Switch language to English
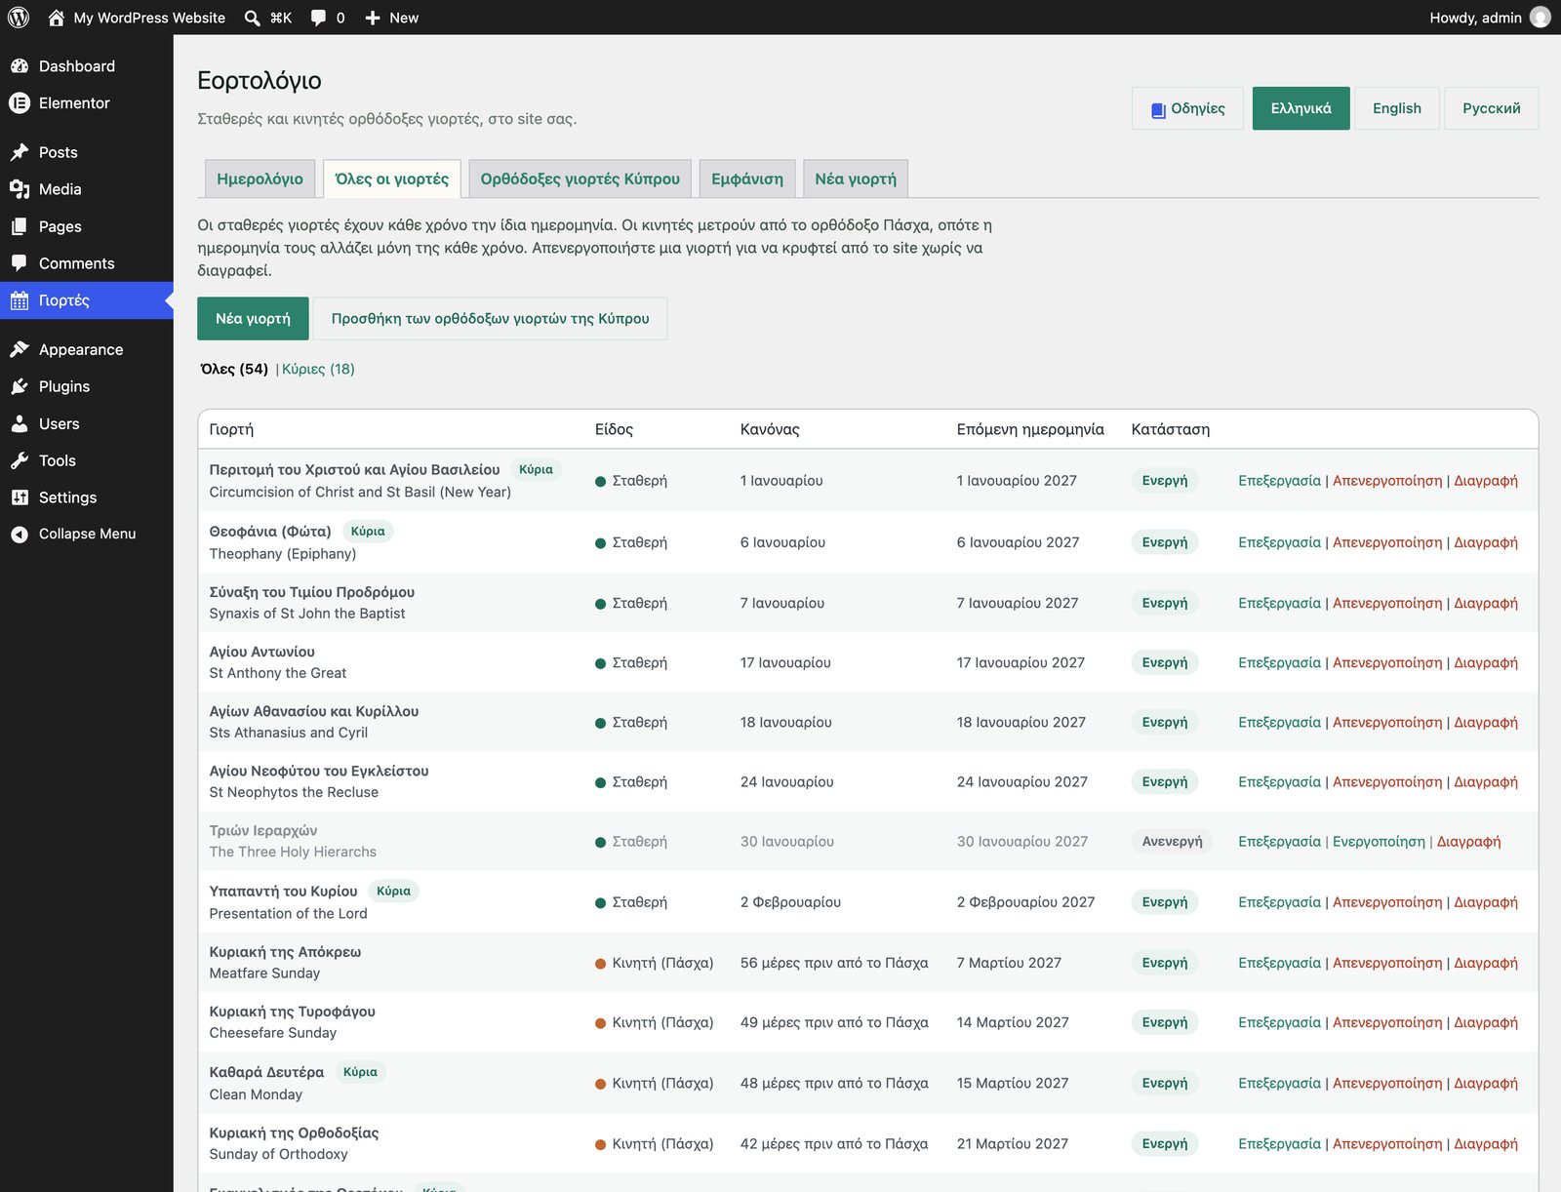1561x1192 pixels. pos(1396,108)
